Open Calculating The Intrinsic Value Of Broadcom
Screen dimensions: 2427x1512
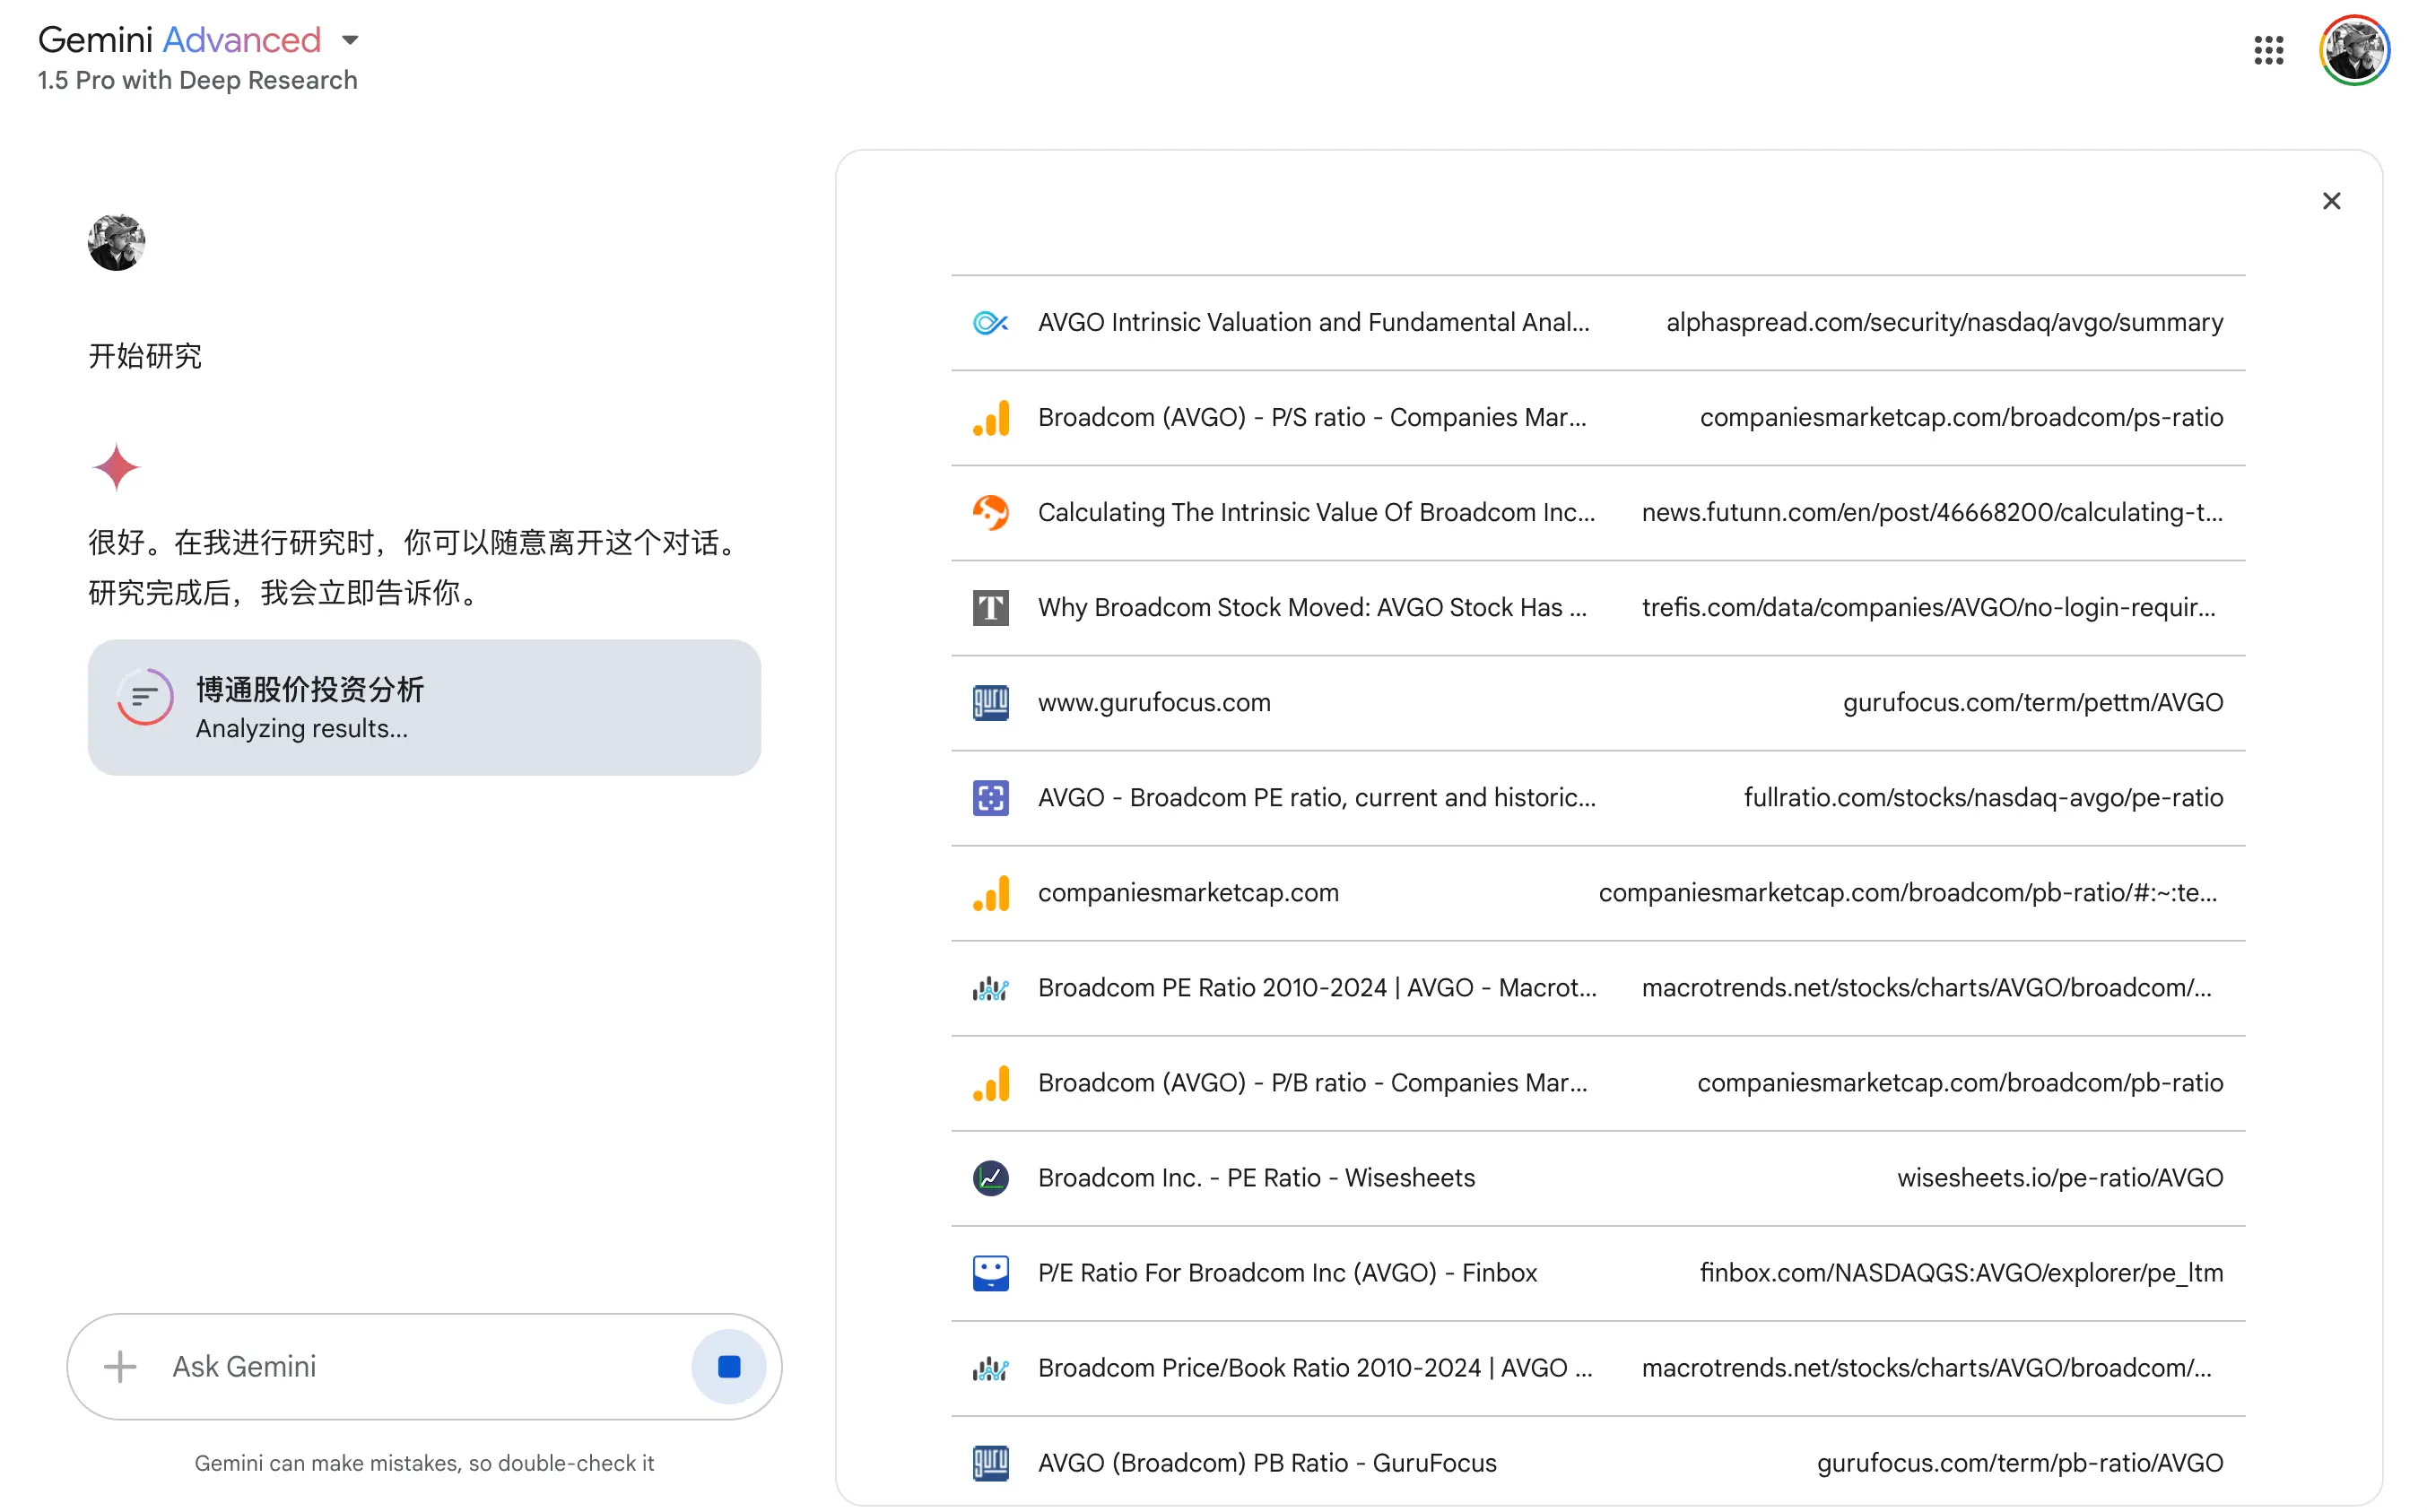[1316, 512]
